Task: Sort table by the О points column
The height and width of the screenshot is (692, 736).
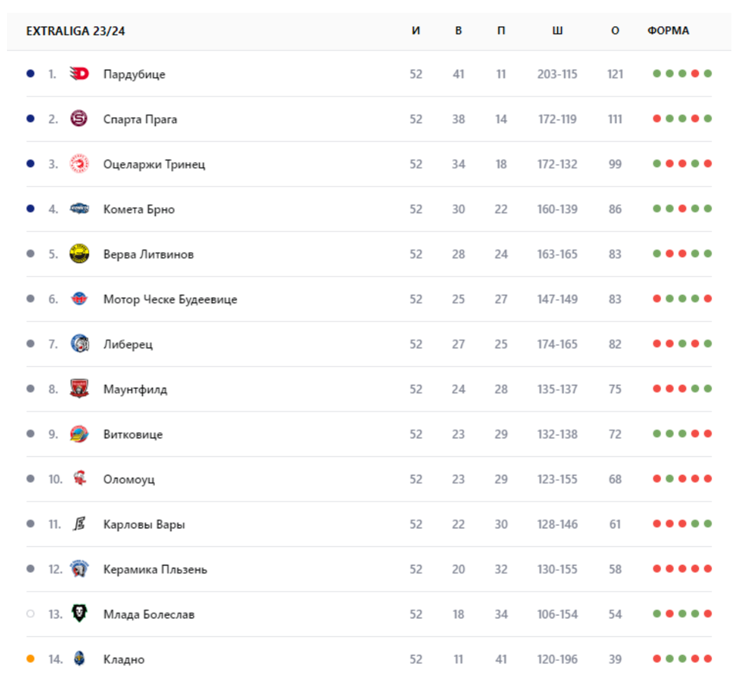Action: coord(615,31)
